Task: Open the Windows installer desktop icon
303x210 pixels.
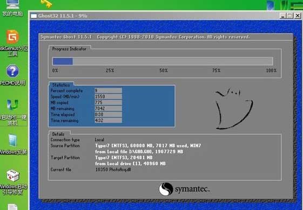Action: click(13, 141)
